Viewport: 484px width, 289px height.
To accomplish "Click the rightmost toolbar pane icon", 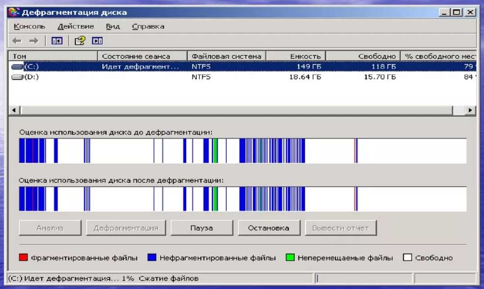I will (97, 41).
